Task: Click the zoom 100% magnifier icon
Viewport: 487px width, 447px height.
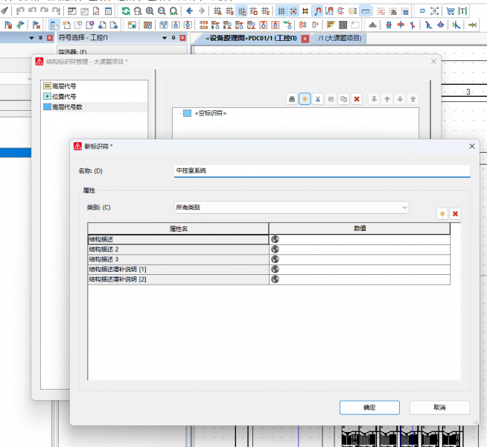Action: [x=174, y=11]
